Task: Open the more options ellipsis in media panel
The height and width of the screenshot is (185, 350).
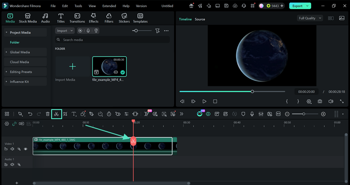Action: point(166,31)
